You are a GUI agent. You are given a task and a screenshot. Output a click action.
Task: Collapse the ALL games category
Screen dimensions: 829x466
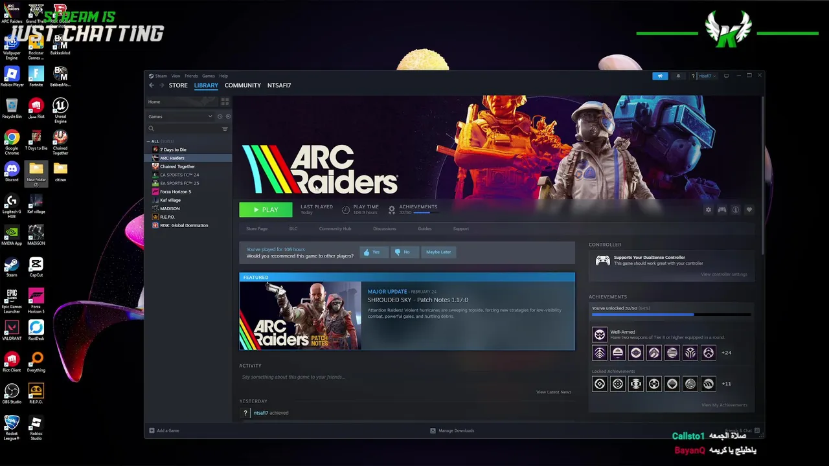[149, 141]
